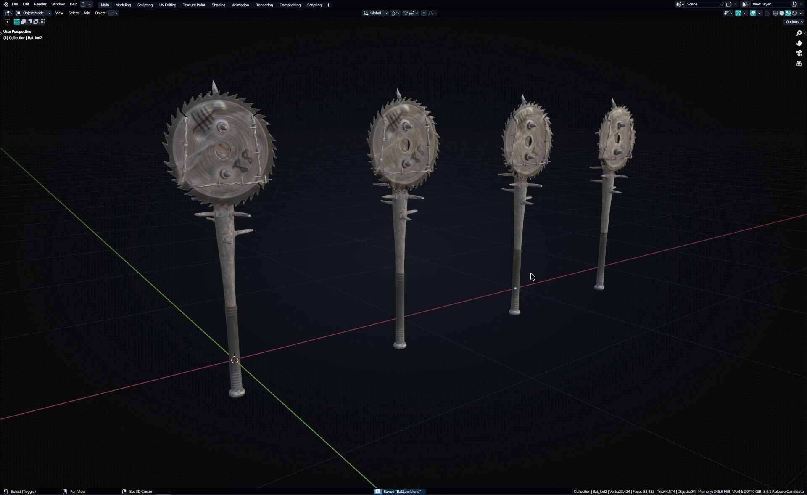Open the Edit menu

pyautogui.click(x=26, y=4)
